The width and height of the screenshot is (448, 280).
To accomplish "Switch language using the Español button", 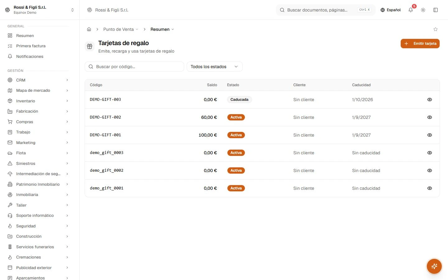I will point(390,10).
